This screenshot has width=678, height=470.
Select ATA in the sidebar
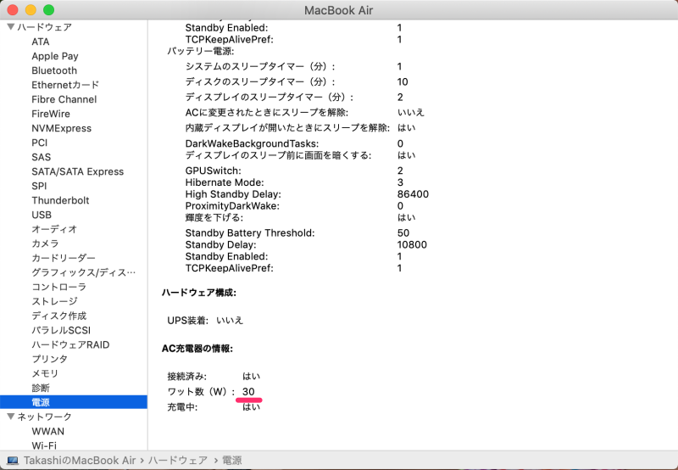point(40,42)
